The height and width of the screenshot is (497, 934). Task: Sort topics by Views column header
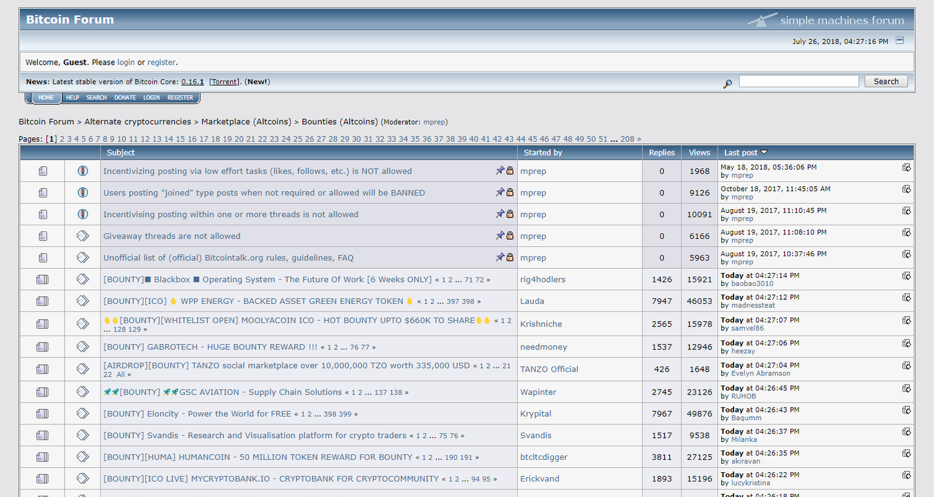[699, 153]
